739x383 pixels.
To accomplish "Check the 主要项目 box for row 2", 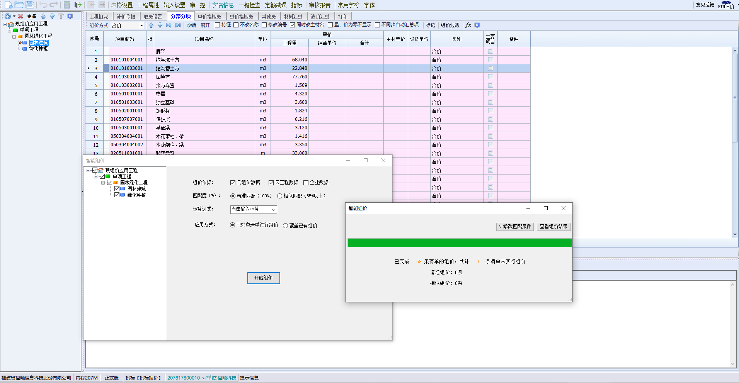I will pyautogui.click(x=490, y=60).
